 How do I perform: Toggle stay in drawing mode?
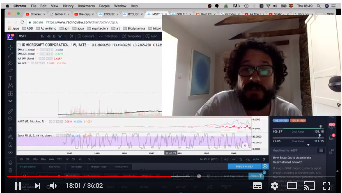point(10,137)
